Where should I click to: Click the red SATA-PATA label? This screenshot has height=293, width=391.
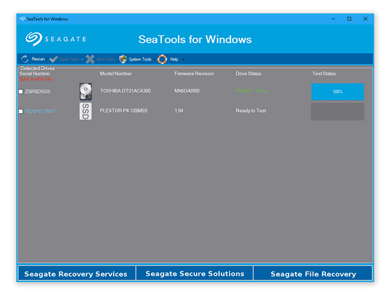[x=35, y=79]
